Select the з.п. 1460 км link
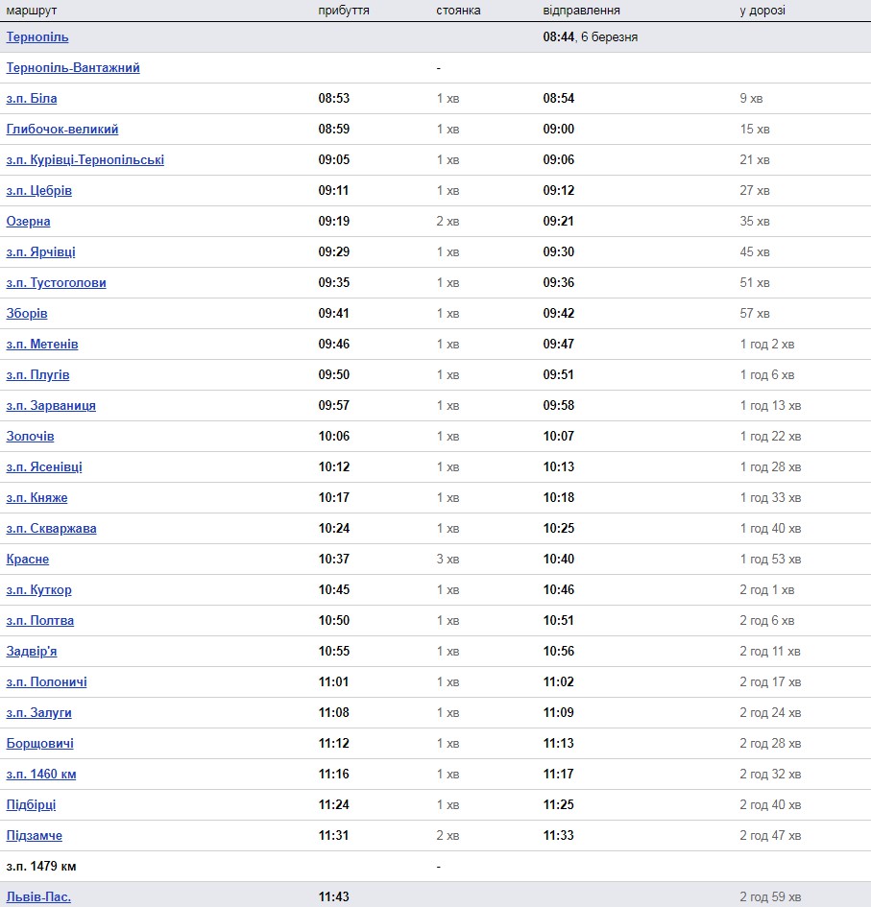This screenshot has height=907, width=871. pyautogui.click(x=41, y=774)
